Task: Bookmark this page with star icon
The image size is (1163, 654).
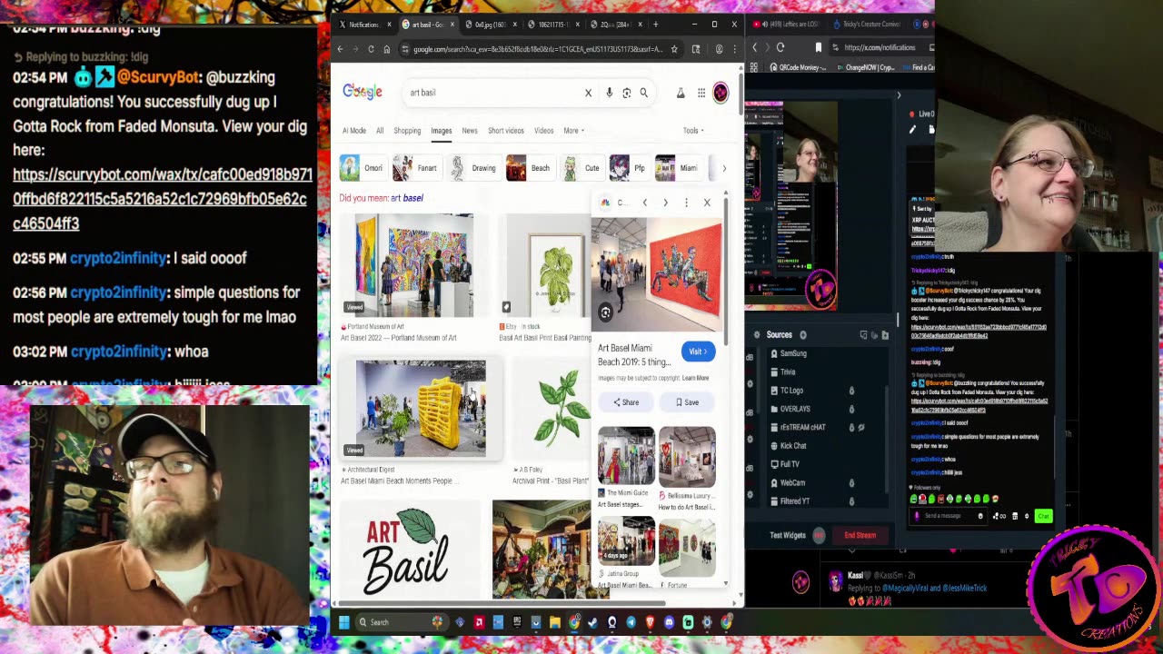Action: click(x=674, y=49)
